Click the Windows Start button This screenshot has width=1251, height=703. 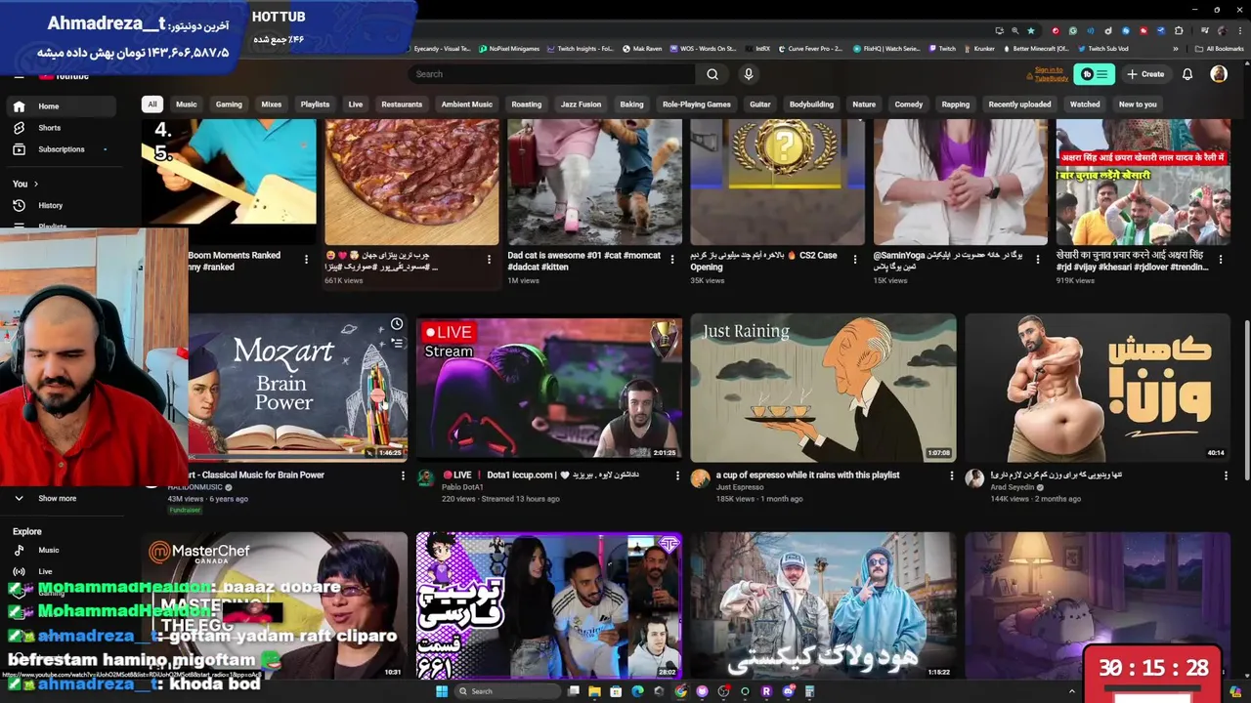[441, 691]
